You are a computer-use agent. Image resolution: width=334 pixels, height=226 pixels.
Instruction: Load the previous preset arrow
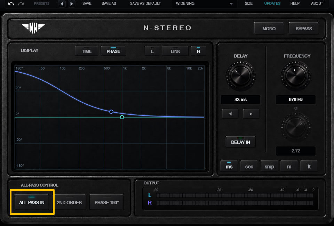(62, 3)
